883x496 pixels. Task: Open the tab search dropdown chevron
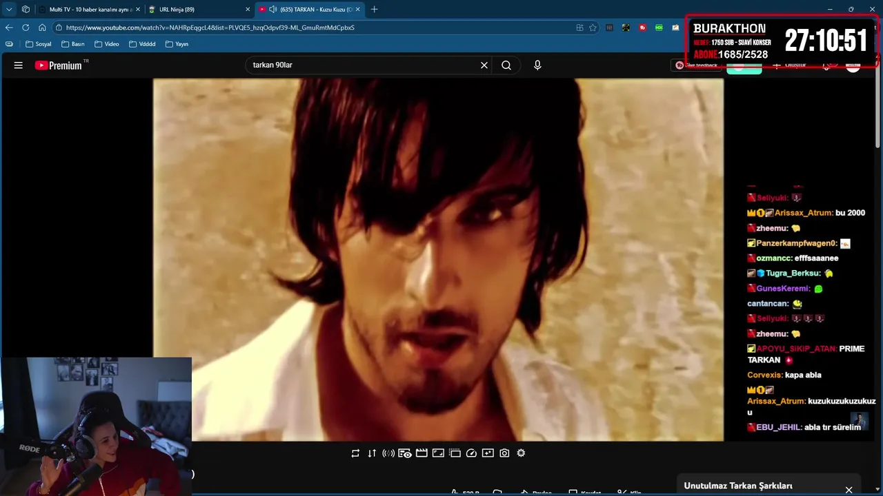pos(9,10)
